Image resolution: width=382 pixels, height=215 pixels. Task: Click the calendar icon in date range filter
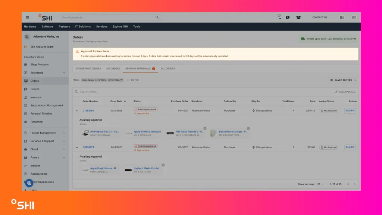122,80
